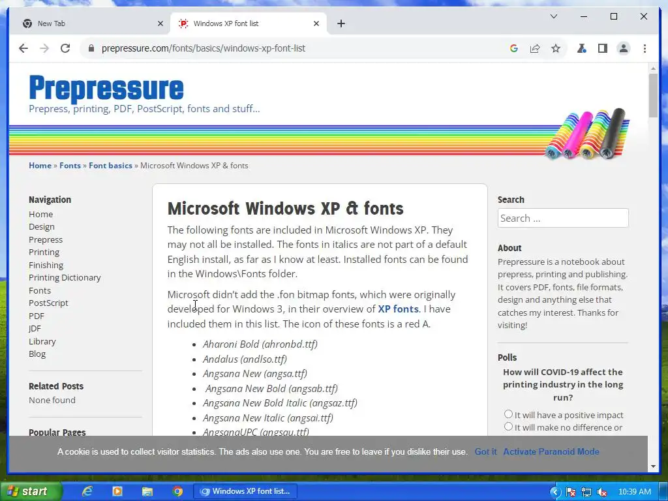The width and height of the screenshot is (668, 501).
Task: Select the Windows XP font list tab
Action: coord(249,23)
